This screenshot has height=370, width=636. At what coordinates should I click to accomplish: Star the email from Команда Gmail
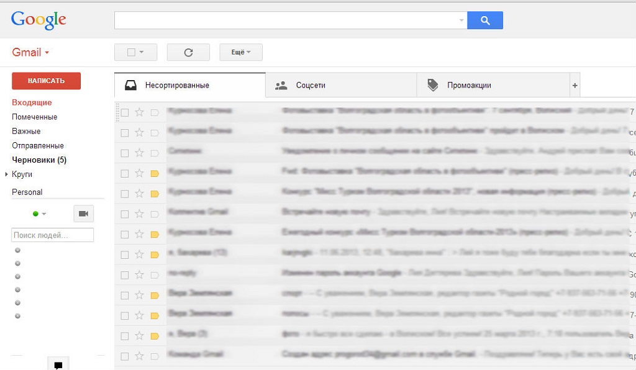tap(139, 356)
